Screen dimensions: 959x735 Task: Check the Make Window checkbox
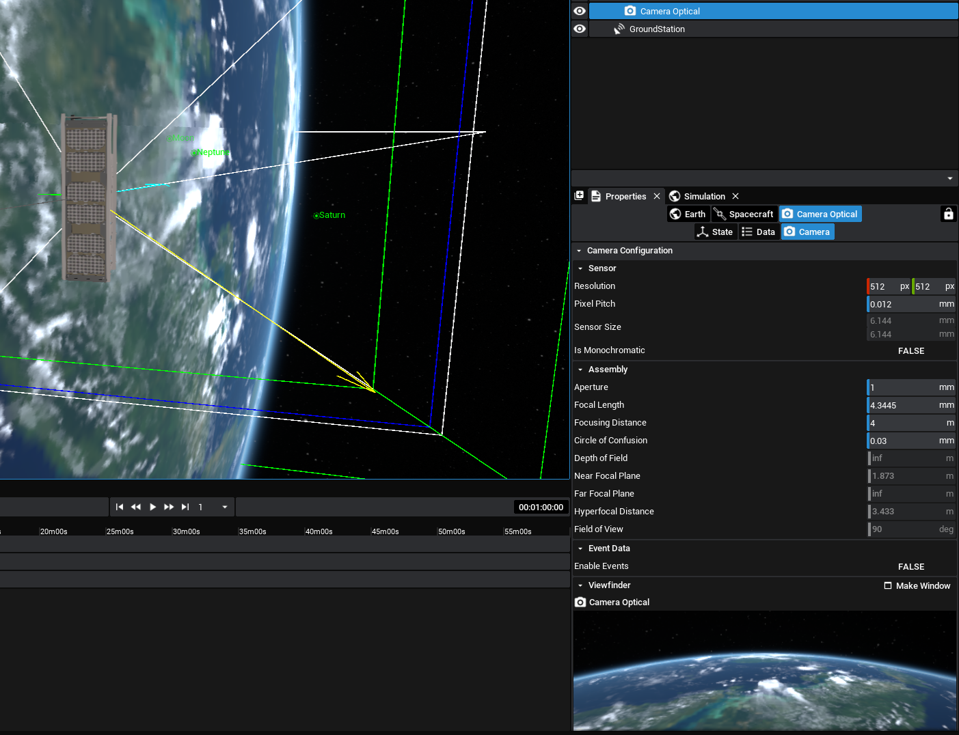point(888,585)
